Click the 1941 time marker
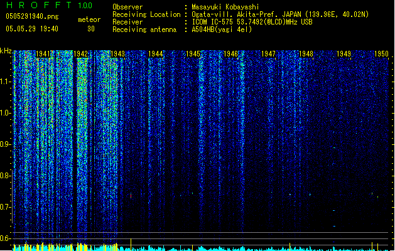Viewport: 395px width, 251px height. pyautogui.click(x=43, y=54)
